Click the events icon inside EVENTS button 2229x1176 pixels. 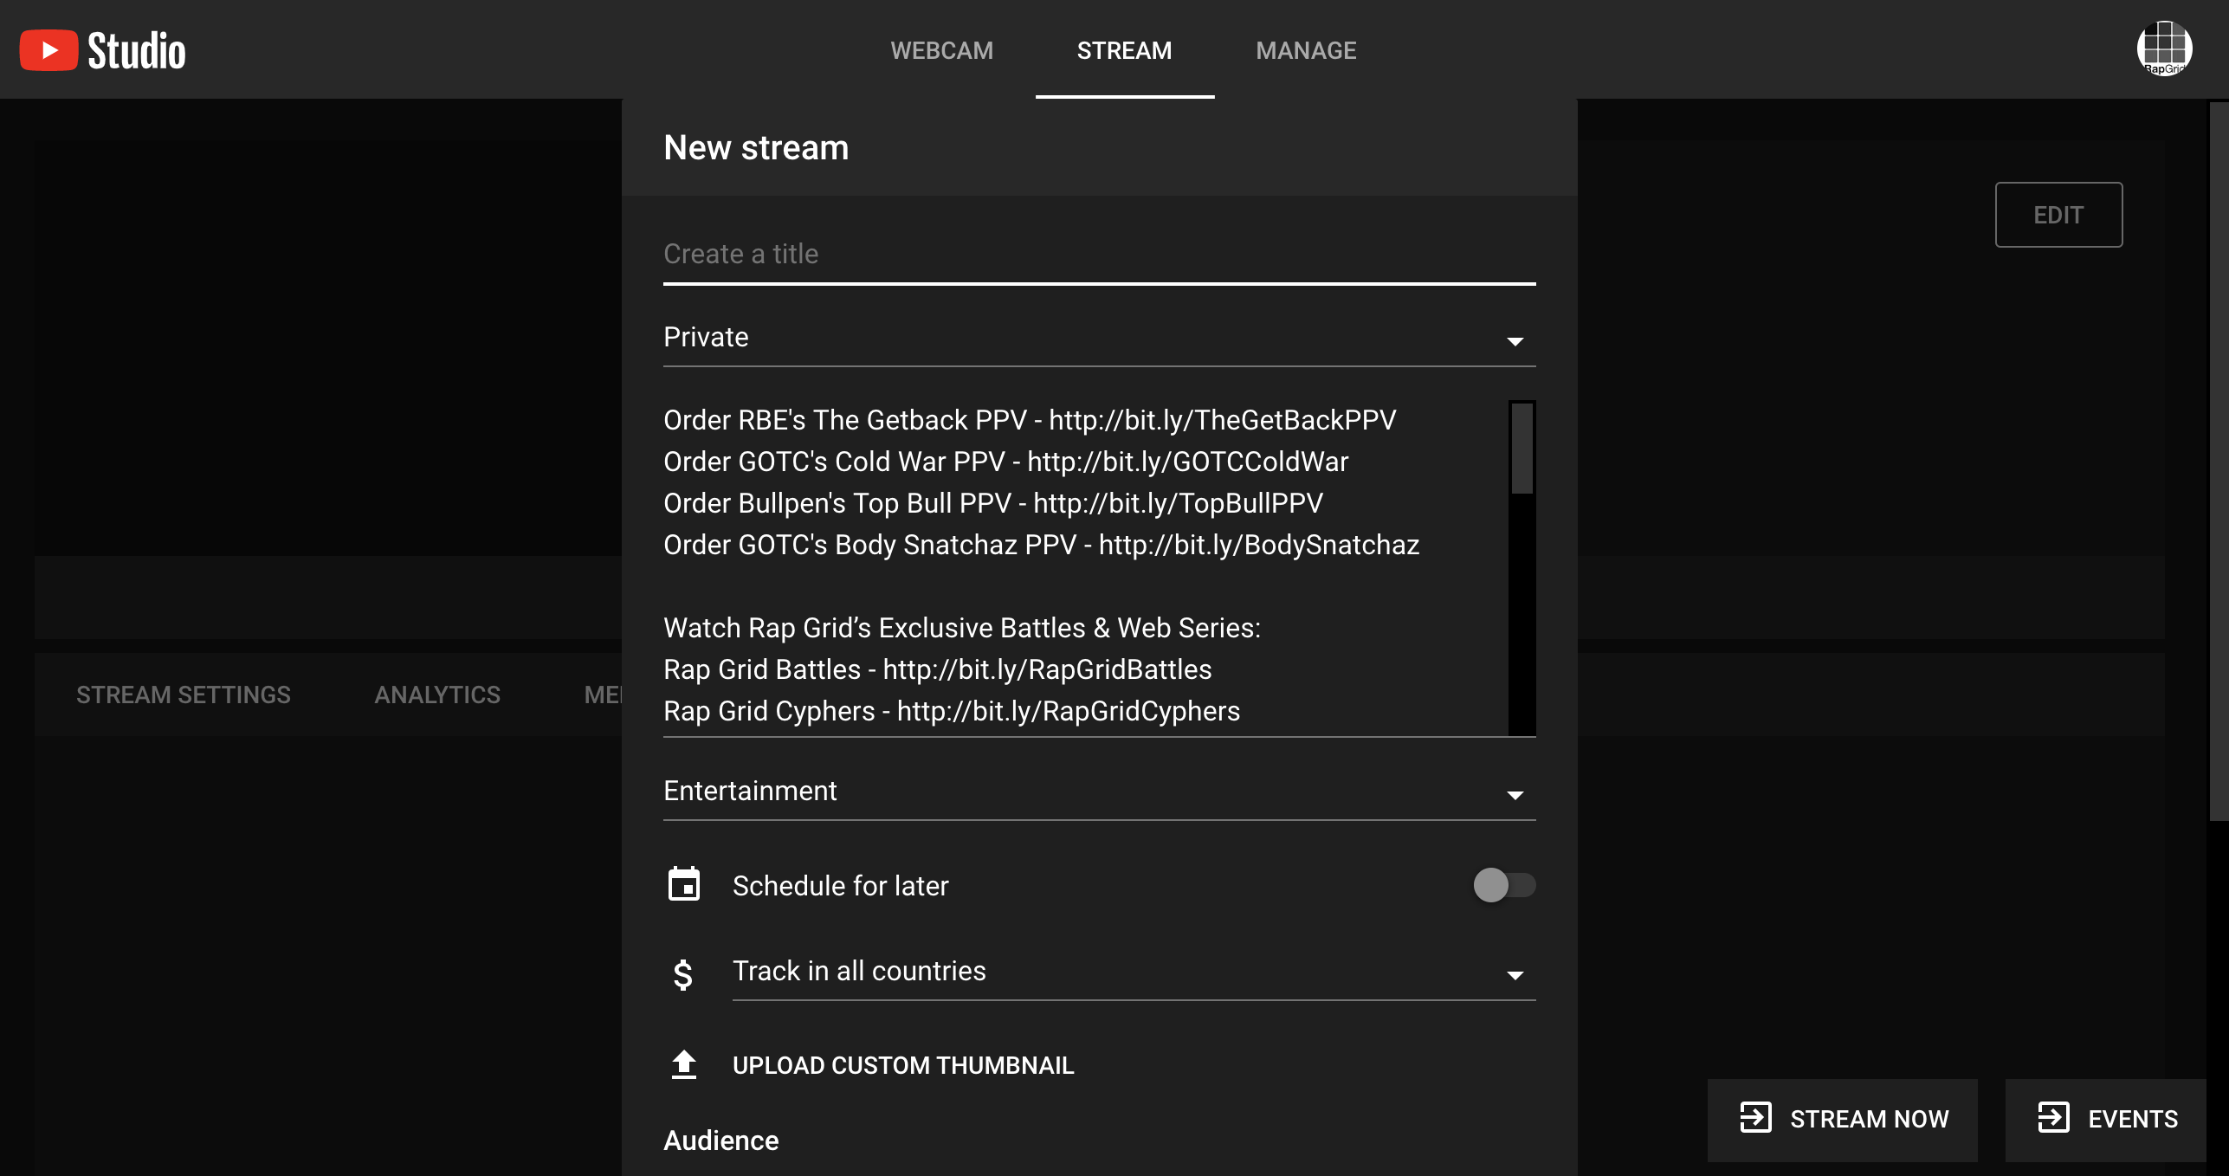(x=2054, y=1119)
